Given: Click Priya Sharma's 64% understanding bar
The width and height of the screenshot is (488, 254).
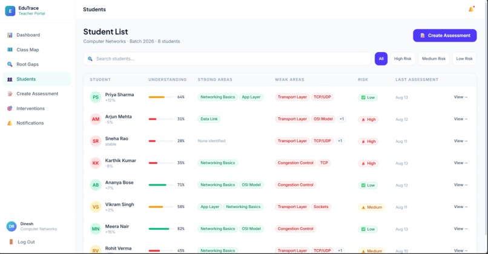Looking at the screenshot, I should (x=161, y=97).
